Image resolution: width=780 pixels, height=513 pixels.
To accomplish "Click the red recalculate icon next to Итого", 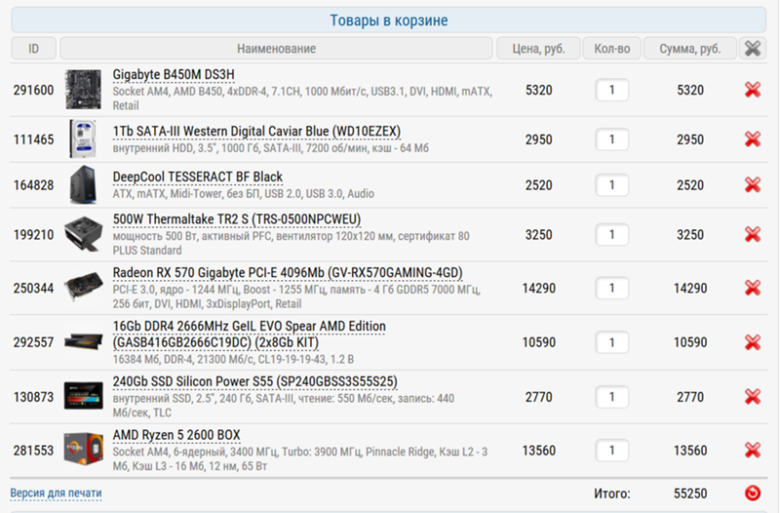I will (x=753, y=493).
